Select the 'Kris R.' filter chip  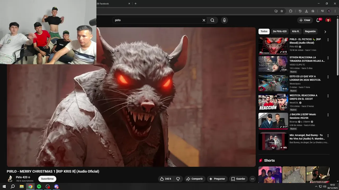[x=296, y=31]
